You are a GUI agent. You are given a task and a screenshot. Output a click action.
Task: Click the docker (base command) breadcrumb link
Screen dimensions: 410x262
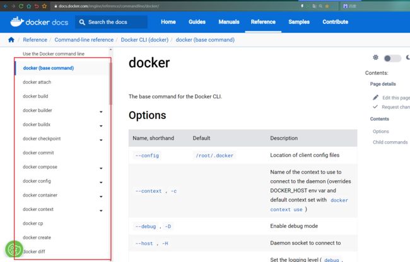pos(205,40)
